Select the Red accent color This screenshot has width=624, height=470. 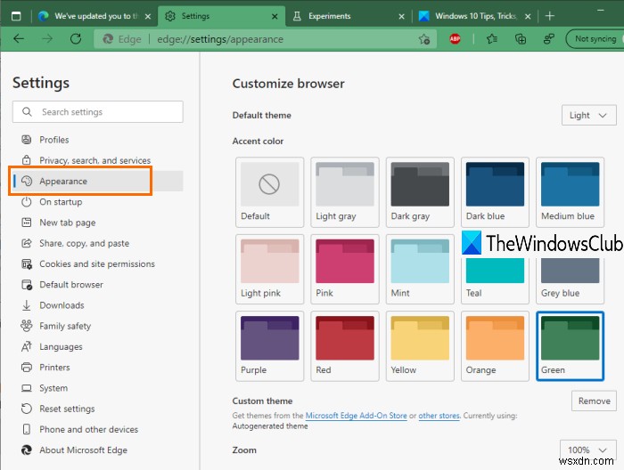coord(345,346)
